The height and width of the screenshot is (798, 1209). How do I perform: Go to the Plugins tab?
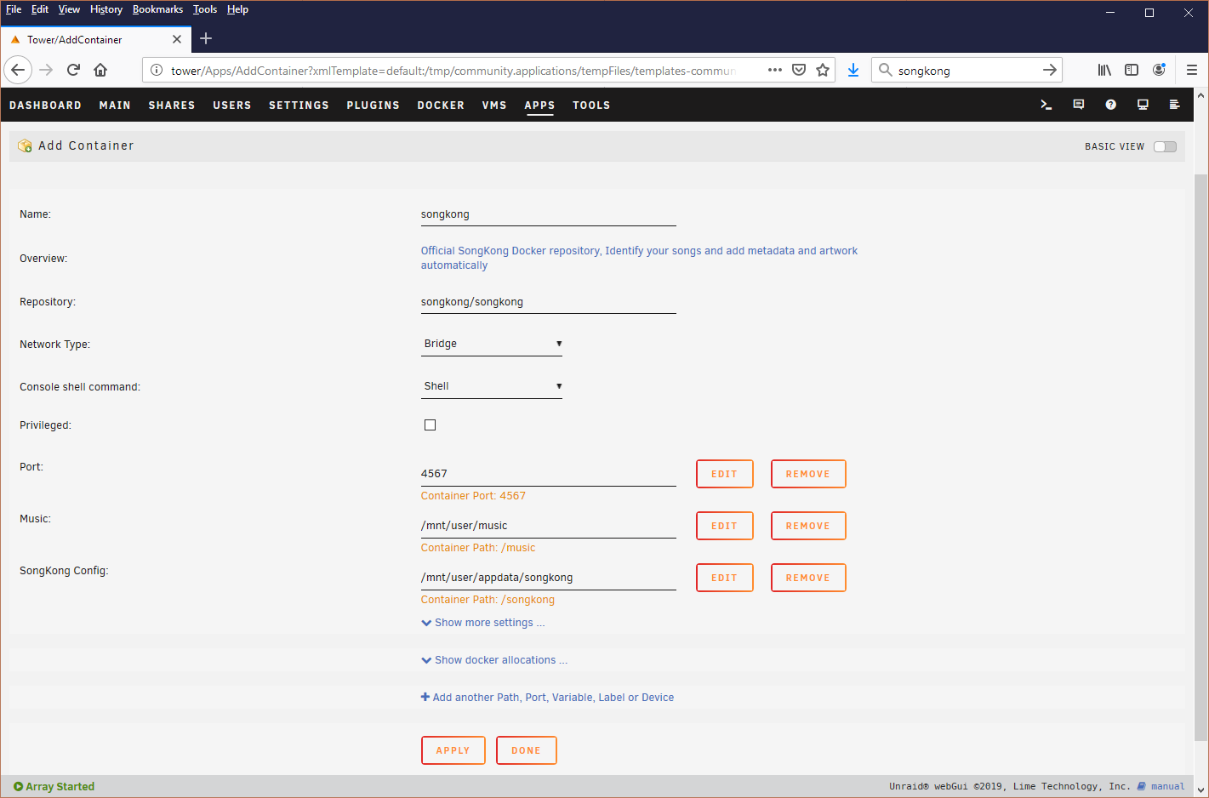(x=373, y=105)
